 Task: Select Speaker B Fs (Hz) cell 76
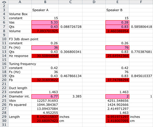pyautogui.click(x=117, y=48)
